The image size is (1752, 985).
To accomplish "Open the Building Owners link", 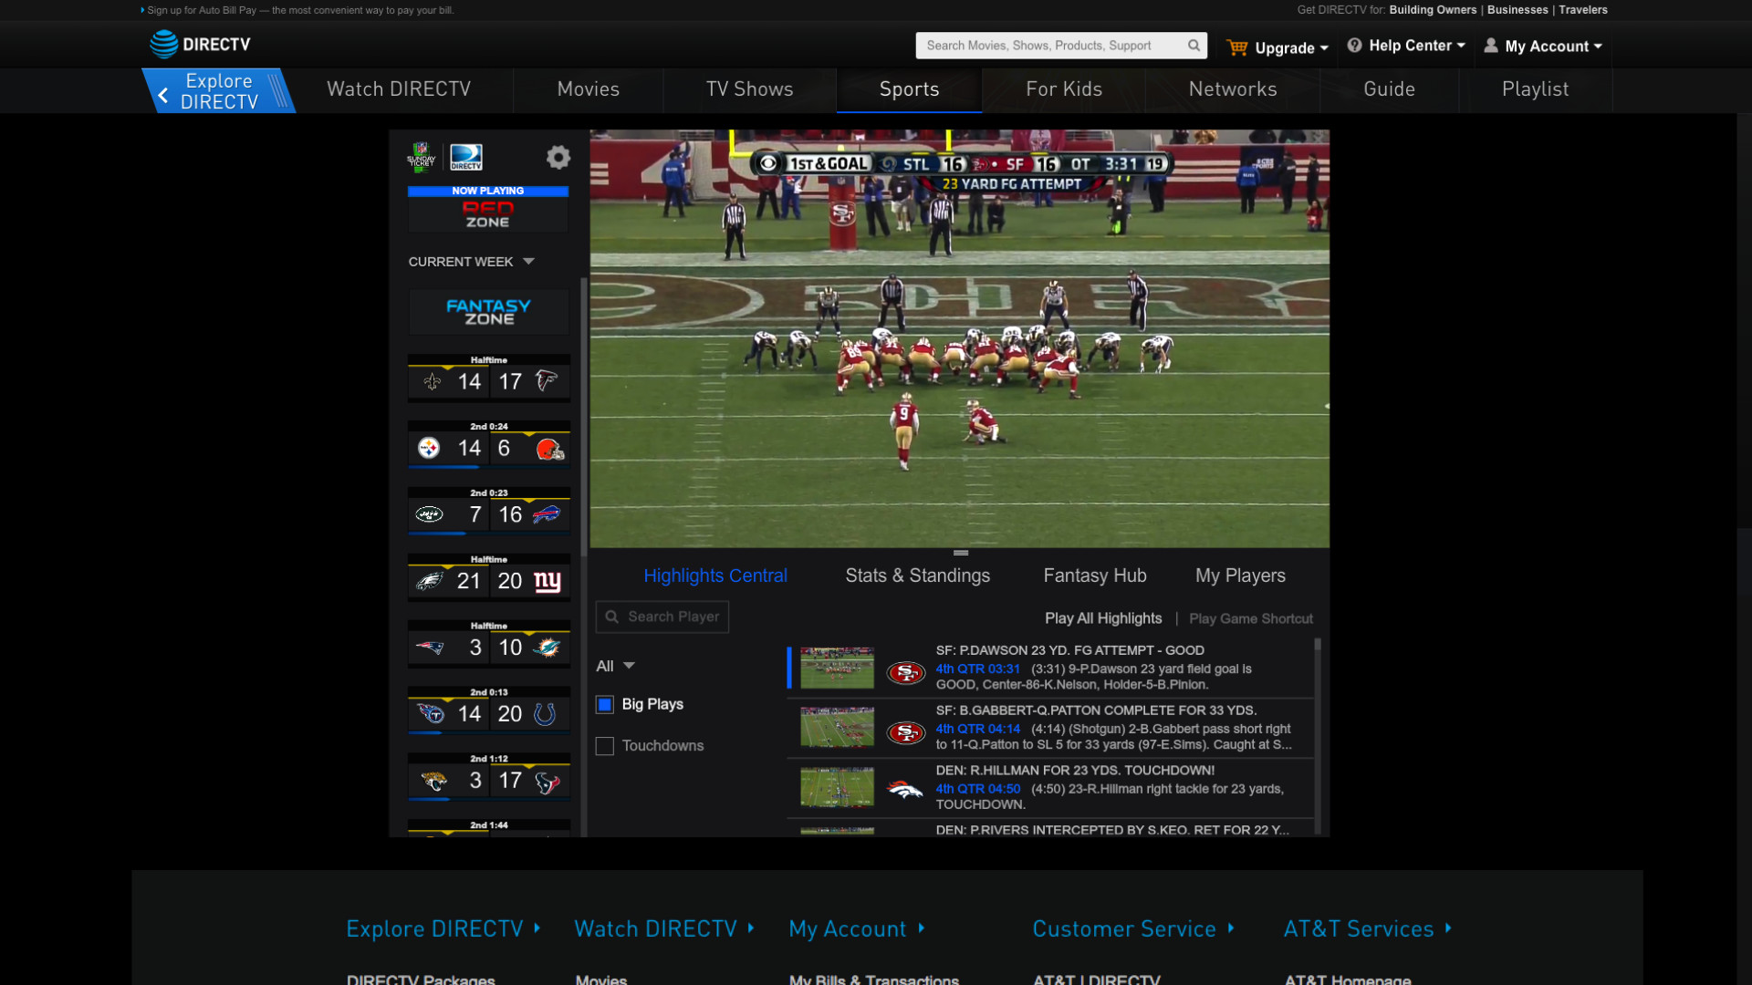I will (x=1433, y=10).
